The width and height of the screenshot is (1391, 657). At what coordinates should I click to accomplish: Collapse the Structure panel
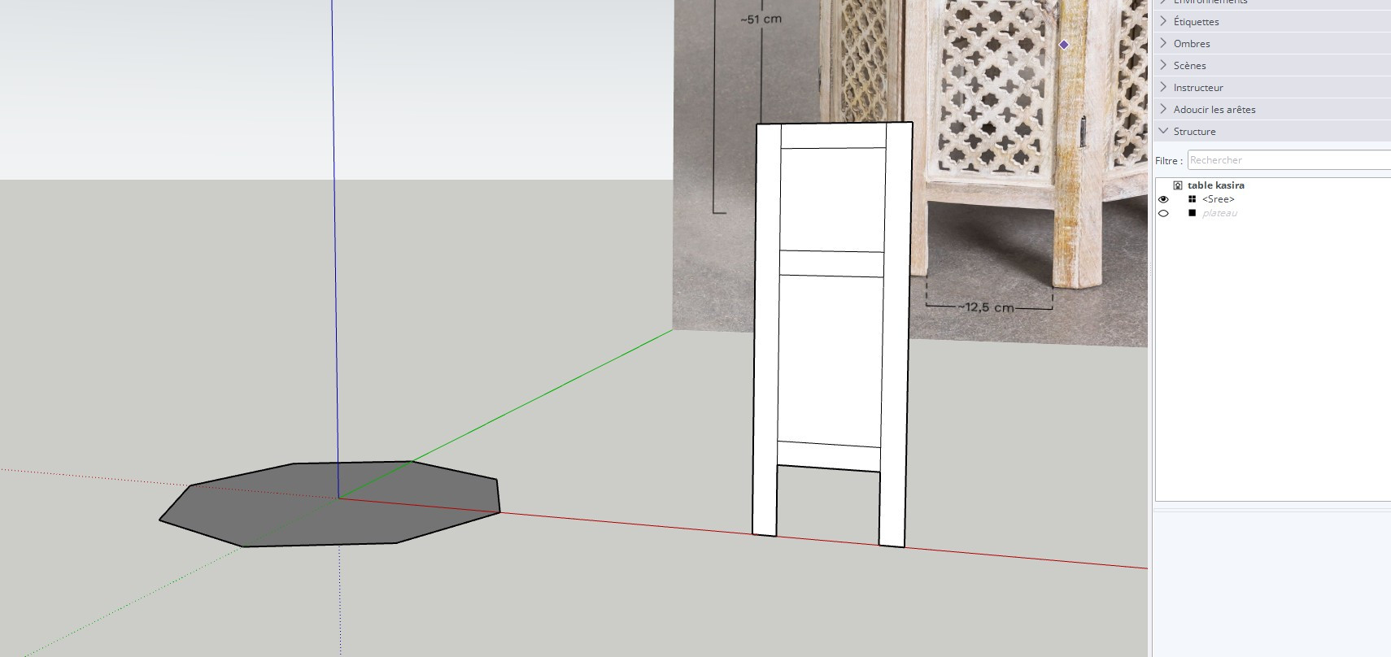(x=1194, y=131)
